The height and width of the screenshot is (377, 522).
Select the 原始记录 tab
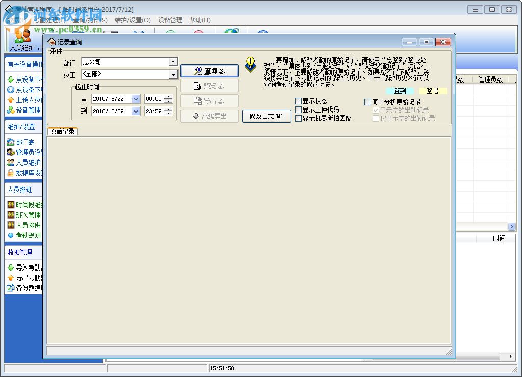(x=63, y=131)
